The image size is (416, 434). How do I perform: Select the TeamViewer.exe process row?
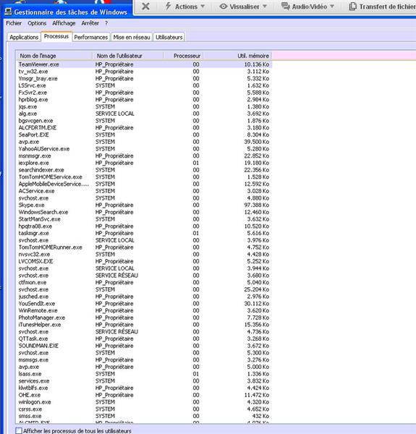coord(144,64)
